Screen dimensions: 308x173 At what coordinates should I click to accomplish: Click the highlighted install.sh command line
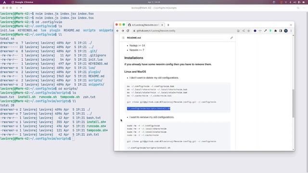(149, 109)
